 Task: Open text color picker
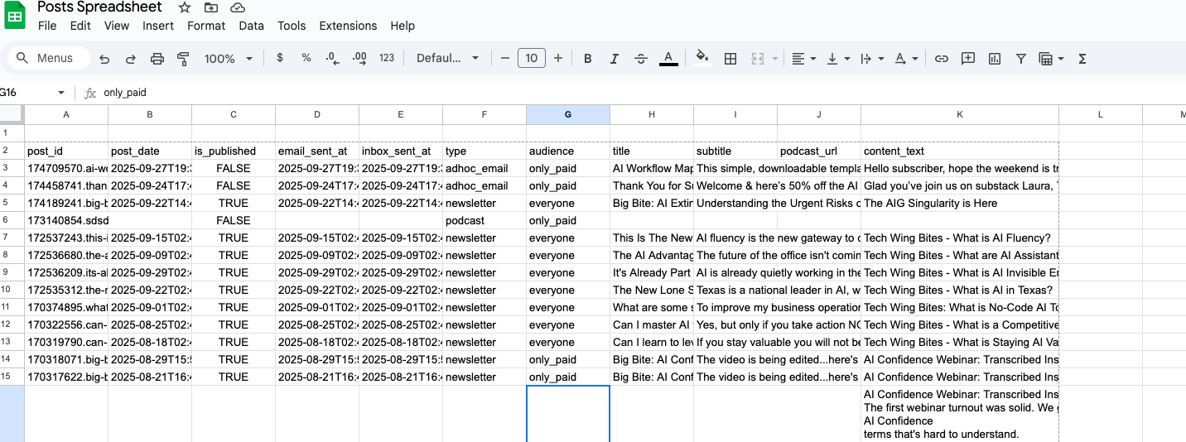pyautogui.click(x=668, y=59)
